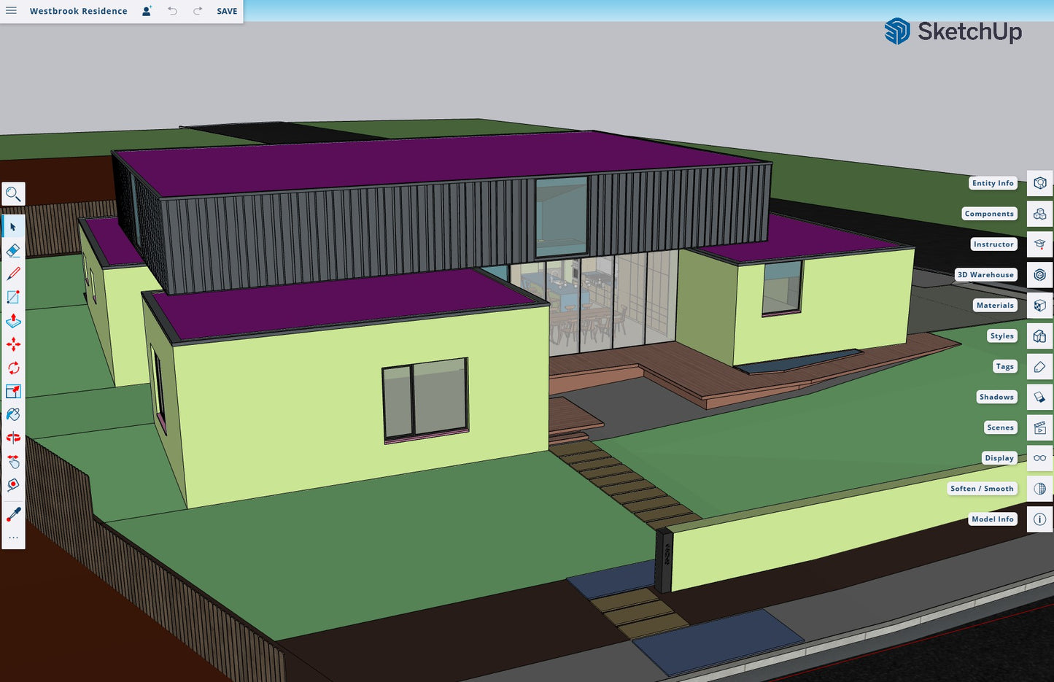The height and width of the screenshot is (682, 1054).
Task: Select the Pan hand tool
Action: (x=13, y=461)
